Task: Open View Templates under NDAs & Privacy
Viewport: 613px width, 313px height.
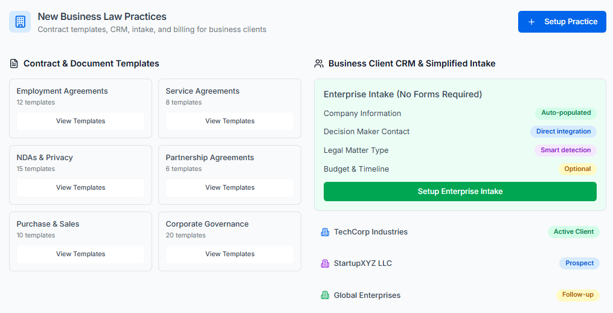Action: [80, 188]
